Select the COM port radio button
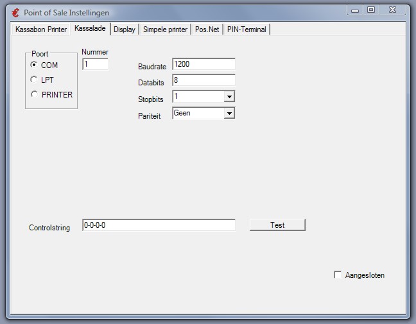The height and width of the screenshot is (324, 416). pyautogui.click(x=34, y=65)
